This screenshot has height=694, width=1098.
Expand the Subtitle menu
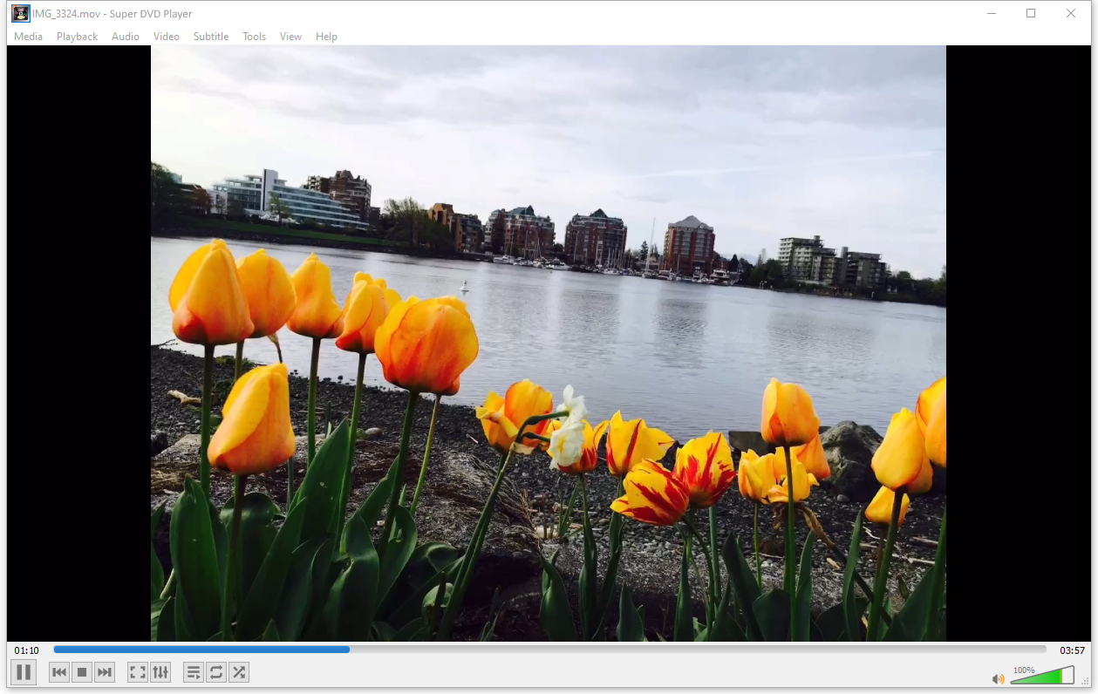coord(211,37)
